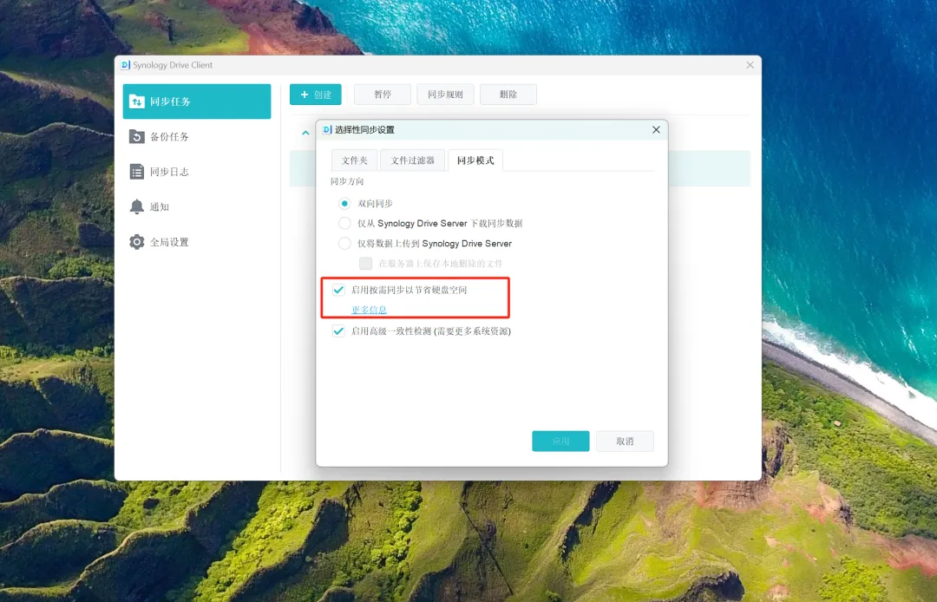Close the 选择性同步设置 dialog

(x=656, y=129)
